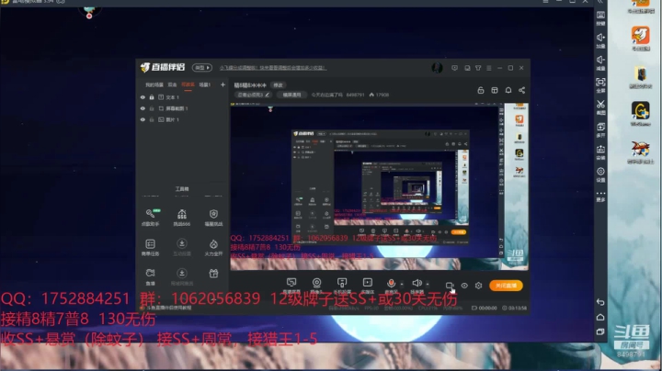
Task: Select the Image 1 source row
Action: [x=182, y=119]
